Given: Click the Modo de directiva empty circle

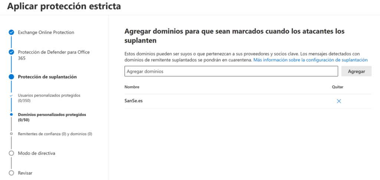Looking at the screenshot, I should [12, 153].
